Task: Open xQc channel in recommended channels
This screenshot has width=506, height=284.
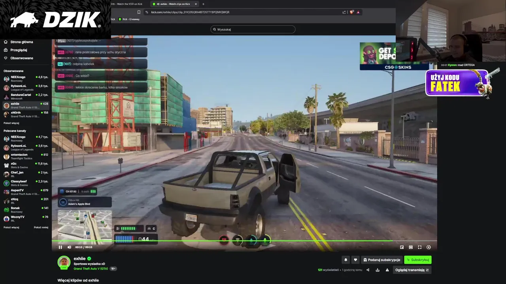Action: point(26,165)
